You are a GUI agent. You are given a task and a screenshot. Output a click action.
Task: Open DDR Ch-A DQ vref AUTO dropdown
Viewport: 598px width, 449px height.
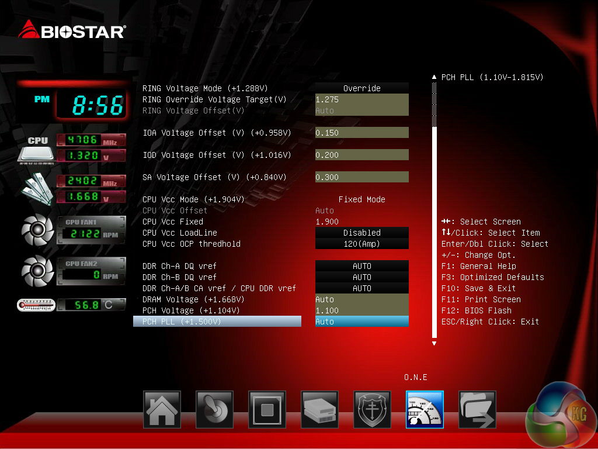pyautogui.click(x=362, y=266)
